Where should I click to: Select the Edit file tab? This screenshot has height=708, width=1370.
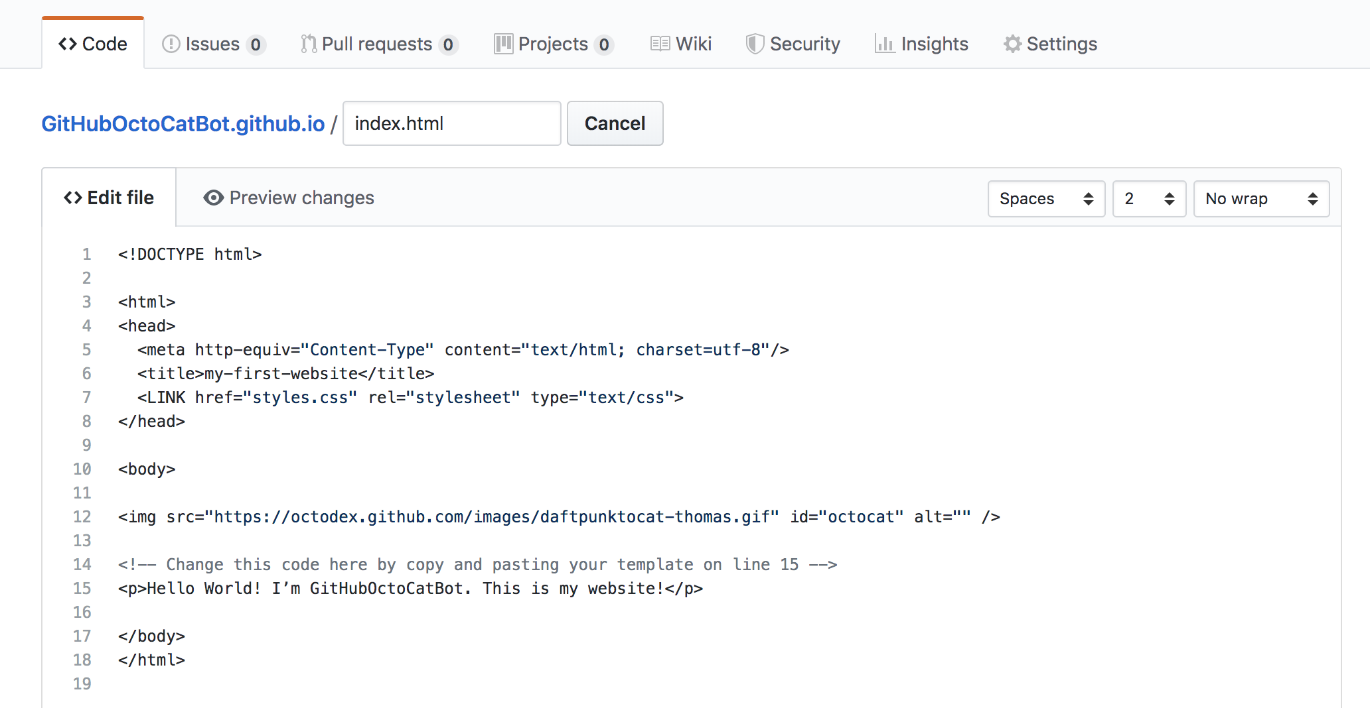(109, 198)
